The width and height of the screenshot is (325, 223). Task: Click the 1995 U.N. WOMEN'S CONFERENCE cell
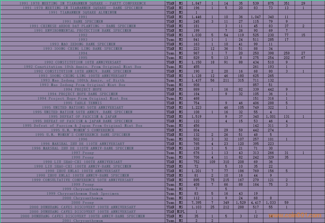[x=83, y=130]
